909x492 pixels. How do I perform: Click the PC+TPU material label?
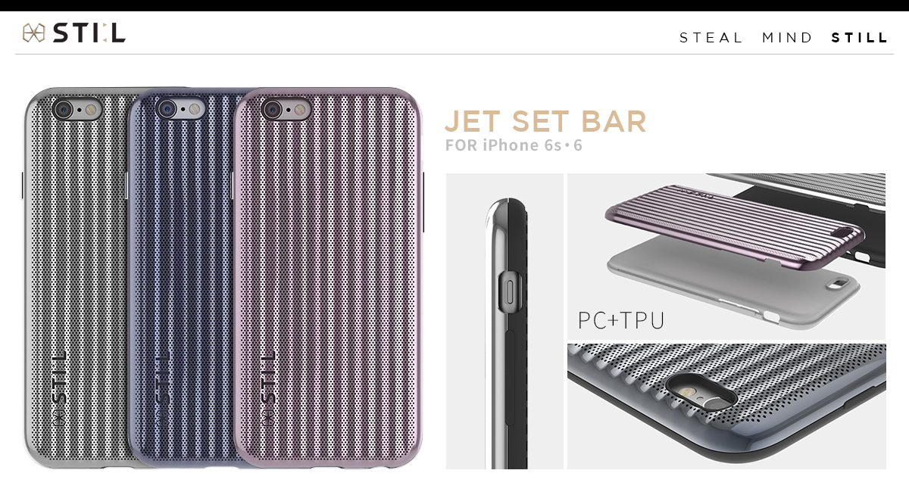point(621,321)
